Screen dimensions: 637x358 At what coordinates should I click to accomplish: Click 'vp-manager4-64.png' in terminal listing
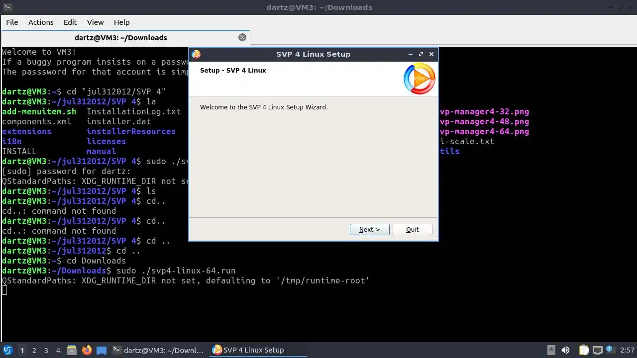pyautogui.click(x=484, y=131)
